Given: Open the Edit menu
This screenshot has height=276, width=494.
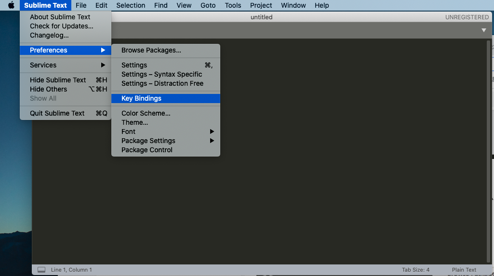Looking at the screenshot, I should tap(101, 5).
